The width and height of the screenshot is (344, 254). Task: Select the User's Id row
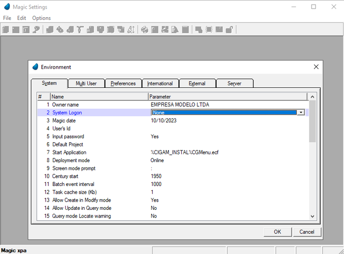(x=173, y=129)
